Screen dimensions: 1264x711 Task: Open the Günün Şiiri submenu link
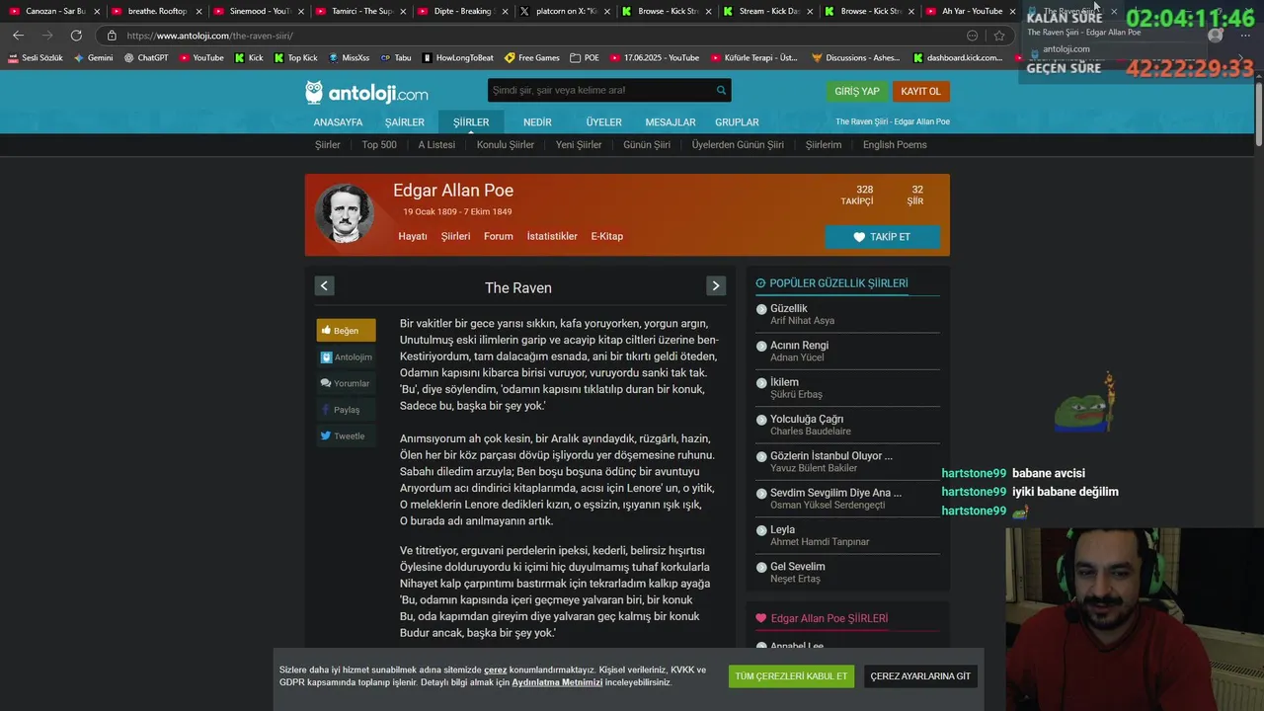(647, 145)
